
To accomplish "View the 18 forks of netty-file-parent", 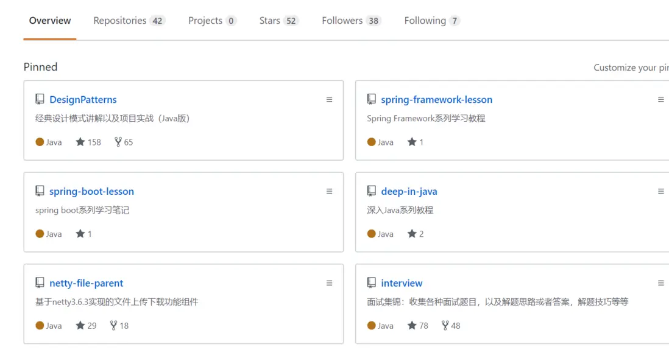I will click(119, 326).
